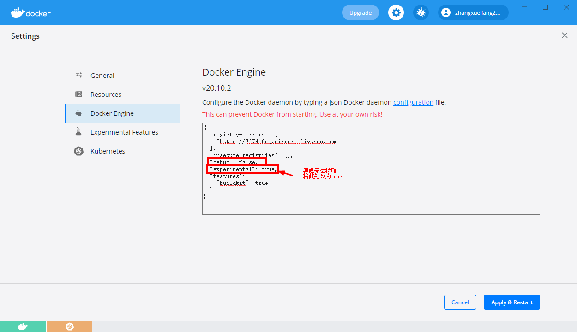Screen dimensions: 577x332
Task: Switch to the General settings section
Action: tap(102, 75)
